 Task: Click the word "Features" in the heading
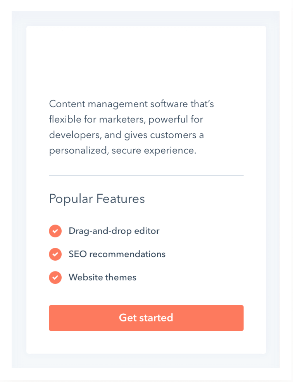[121, 199]
